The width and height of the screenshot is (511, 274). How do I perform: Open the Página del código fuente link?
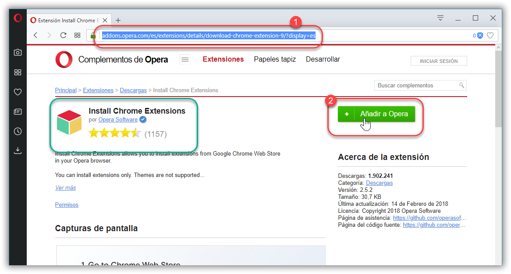pyautogui.click(x=434, y=225)
